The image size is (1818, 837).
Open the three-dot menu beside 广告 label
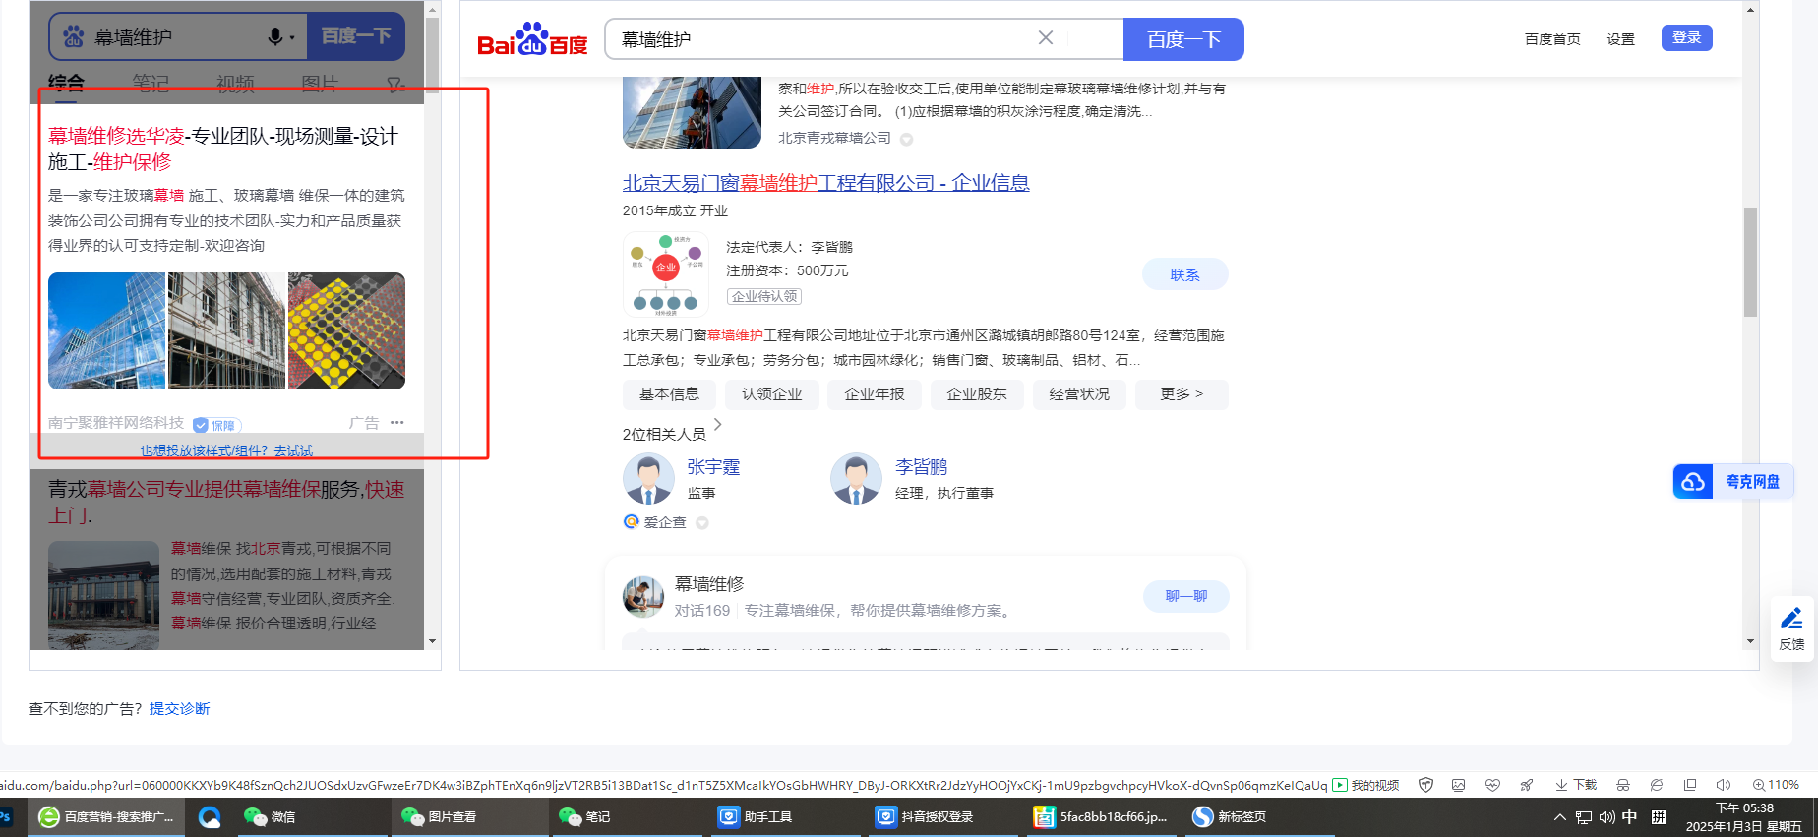point(396,422)
